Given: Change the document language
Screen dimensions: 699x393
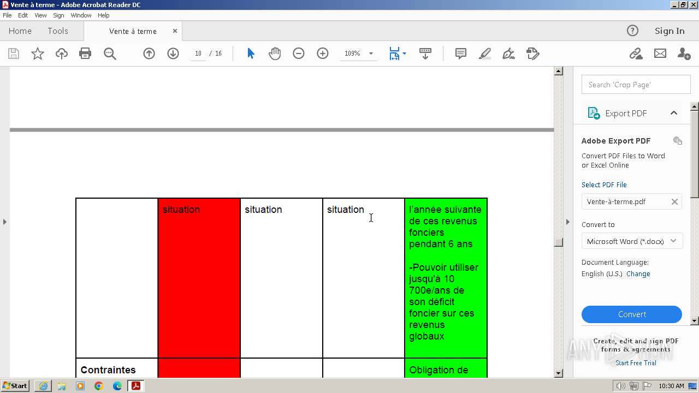Looking at the screenshot, I should click(638, 274).
